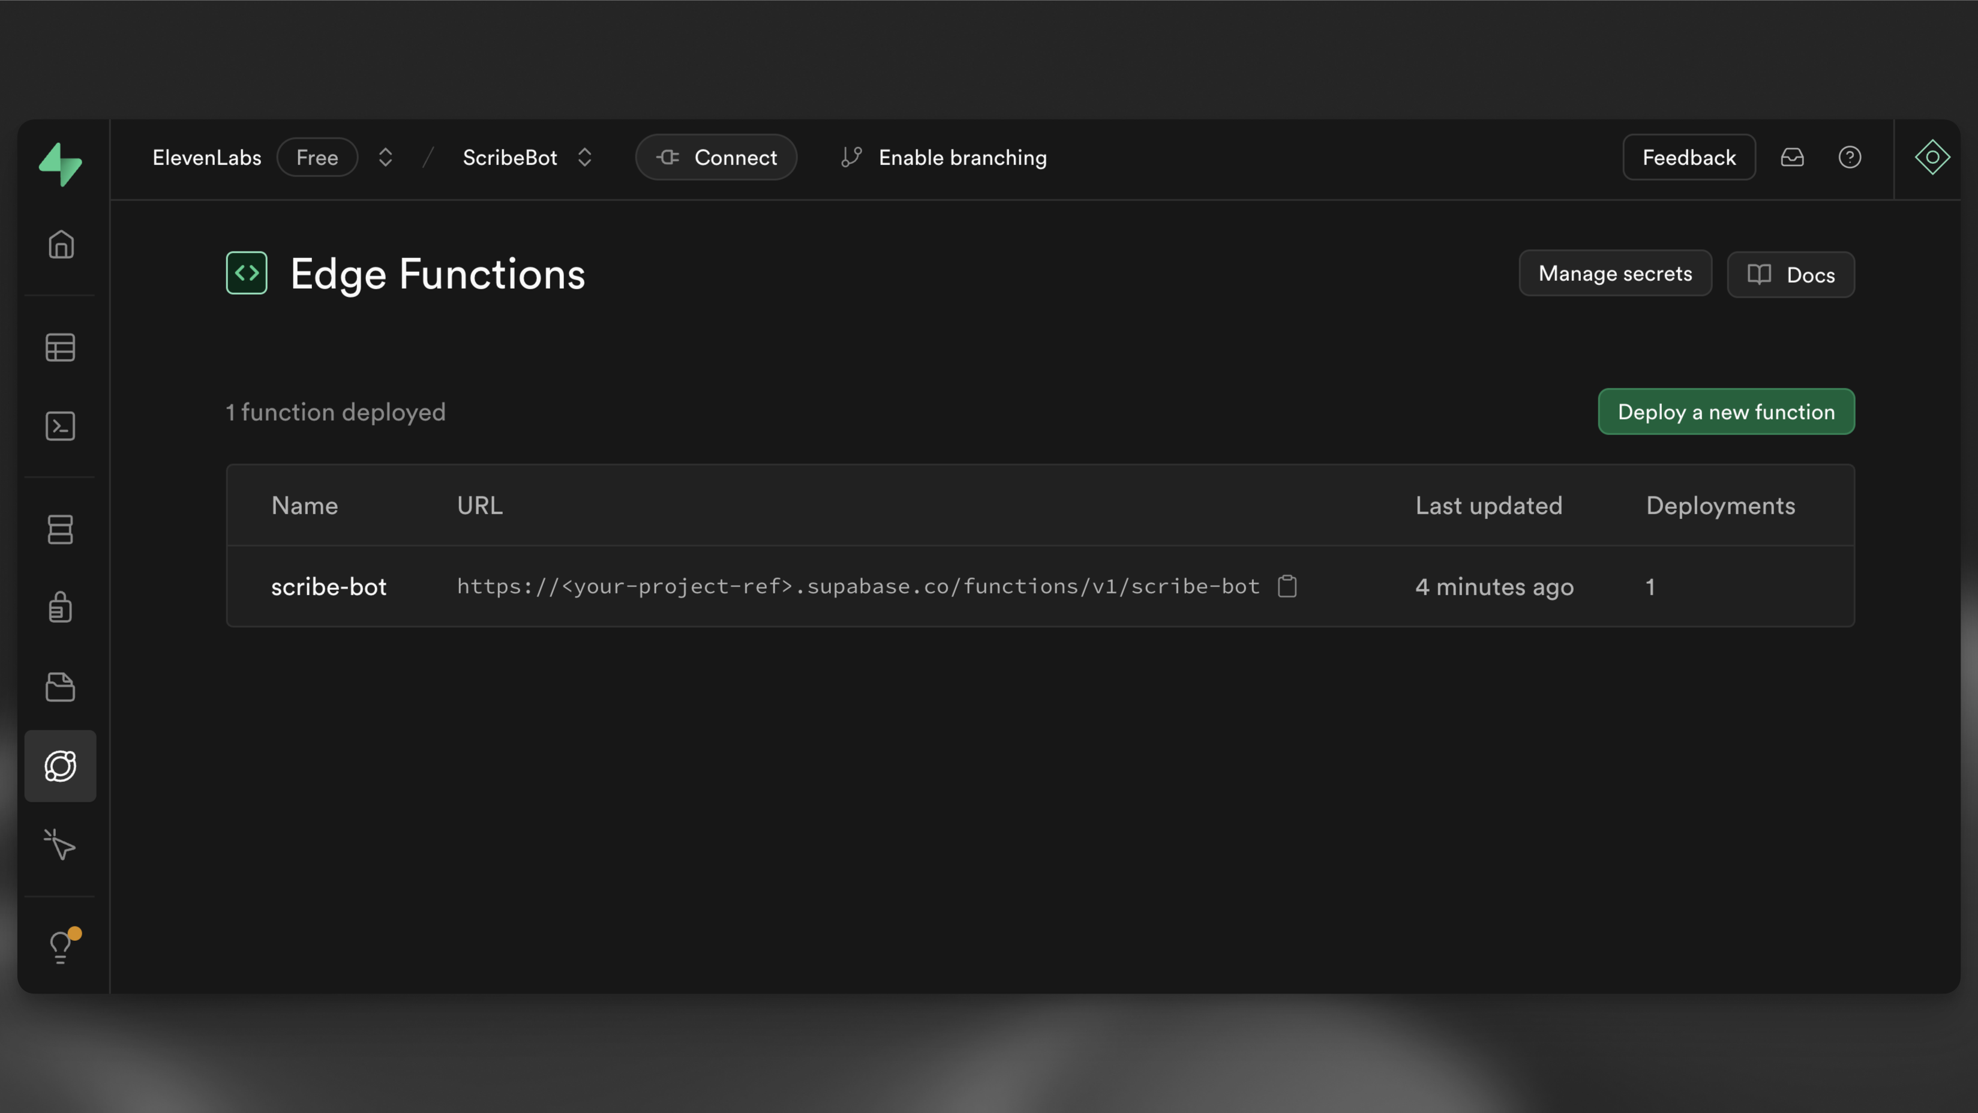
Task: Open the SQL Editor
Action: click(61, 427)
